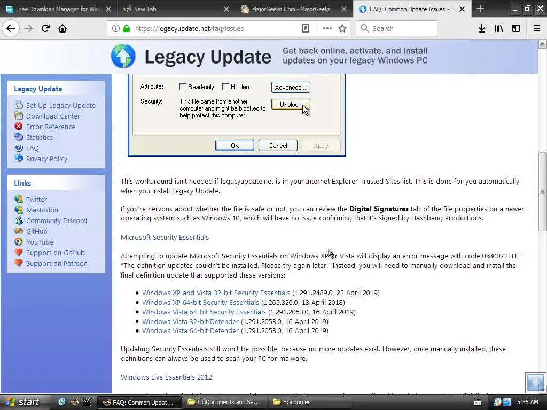
Task: Download Windows Vista 64-bit Security Essentials
Action: point(204,312)
